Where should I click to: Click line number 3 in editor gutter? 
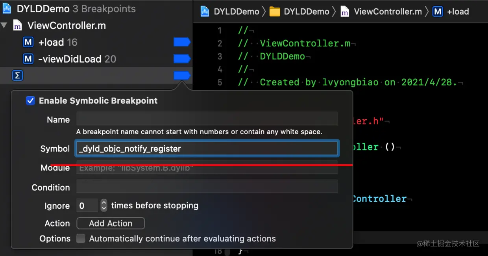pos(220,56)
